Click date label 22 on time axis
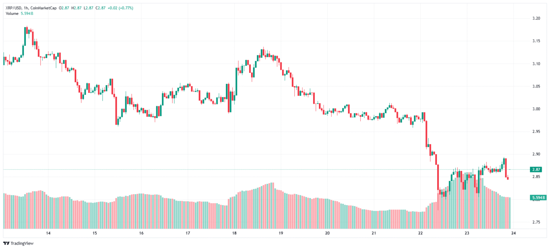Viewport: 550px width, 249px height. (x=420, y=233)
